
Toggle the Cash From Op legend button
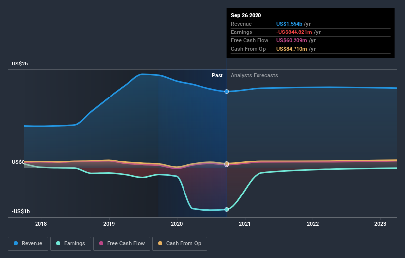pos(180,244)
